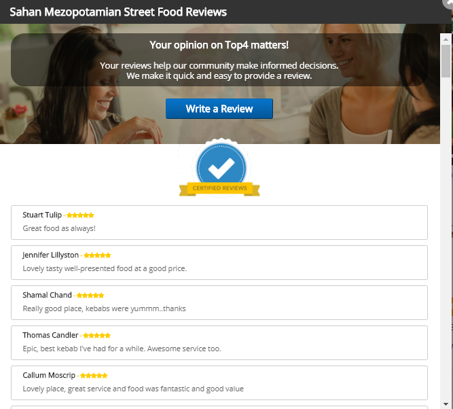
Task: Click the Sahan Mezopotamian Street Food Reviews title
Action: coord(118,12)
